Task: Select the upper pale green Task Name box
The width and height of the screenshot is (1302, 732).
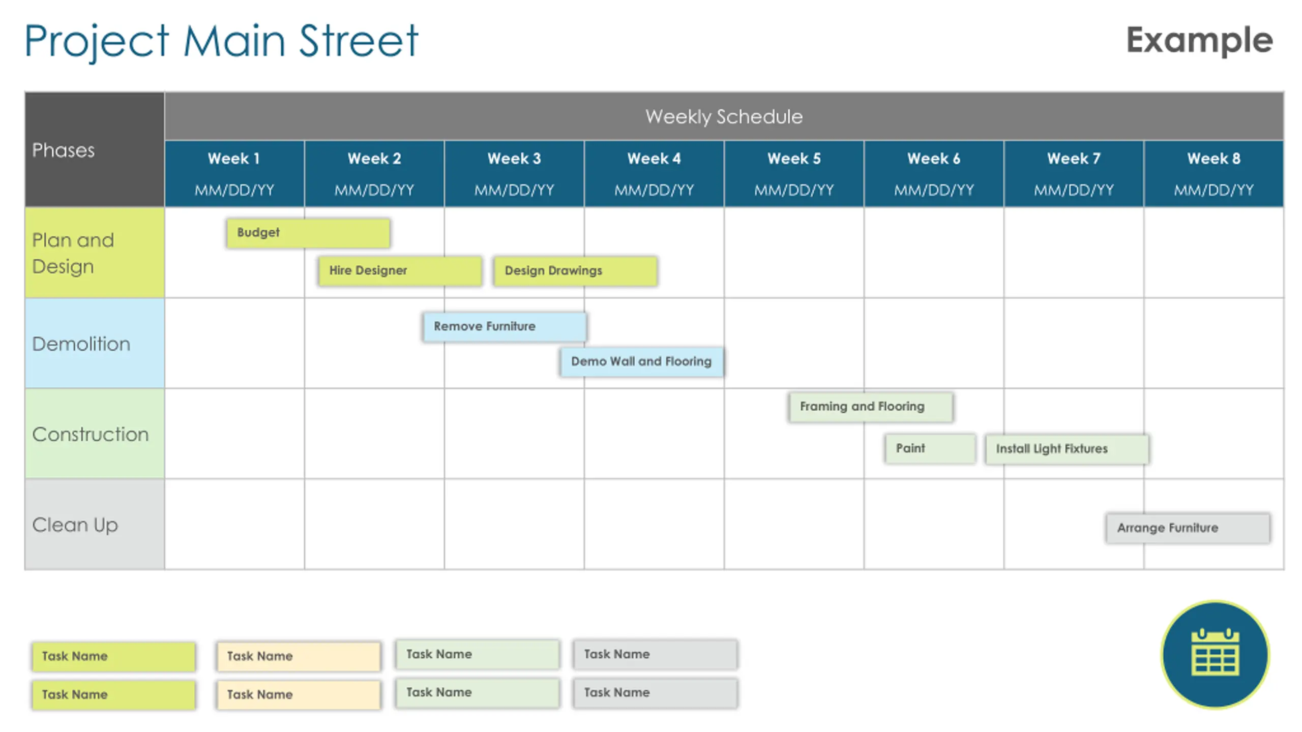Action: 478,654
